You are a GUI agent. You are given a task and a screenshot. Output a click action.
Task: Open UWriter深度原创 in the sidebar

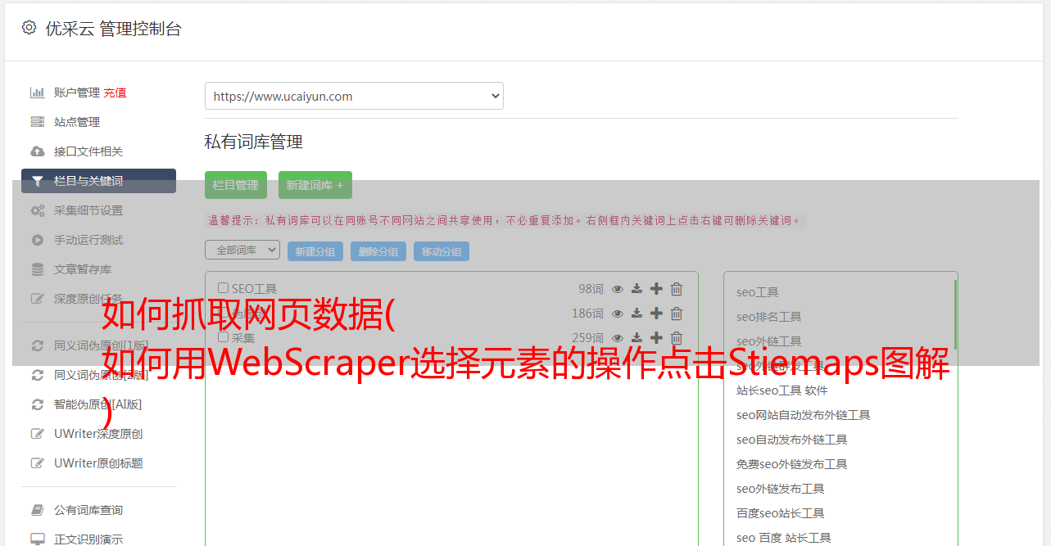click(x=98, y=434)
